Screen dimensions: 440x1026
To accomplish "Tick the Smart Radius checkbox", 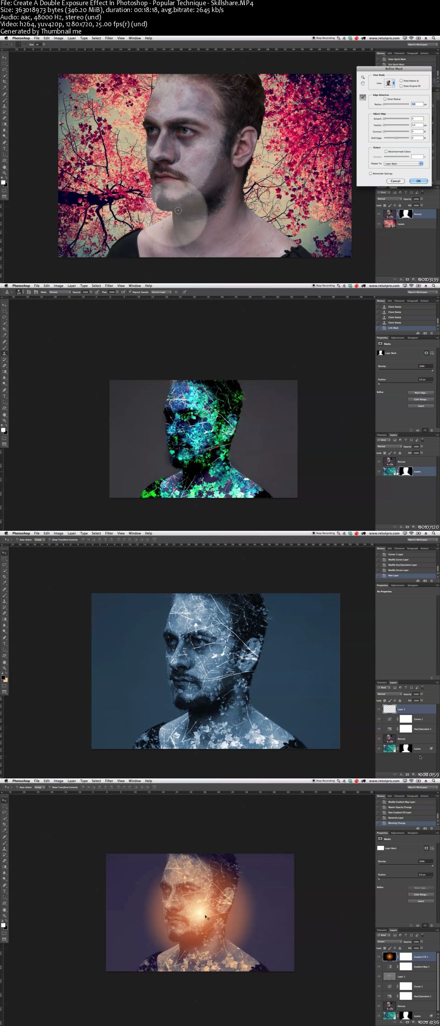I will coord(385,99).
